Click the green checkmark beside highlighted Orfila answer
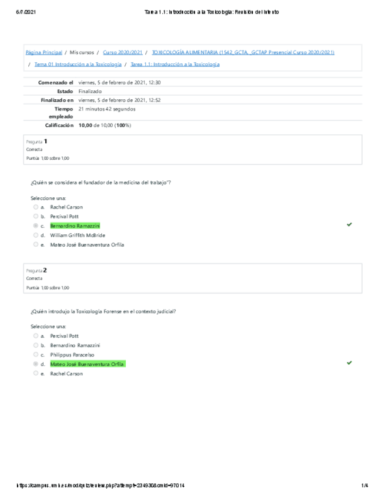 click(x=349, y=363)
